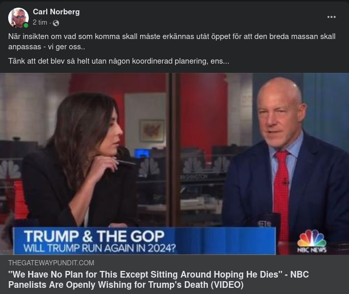This screenshot has width=349, height=294.
Task: Click the 'WILL TRUMP RUN AGAIN IN 2024?' subtitle
Action: [100, 248]
